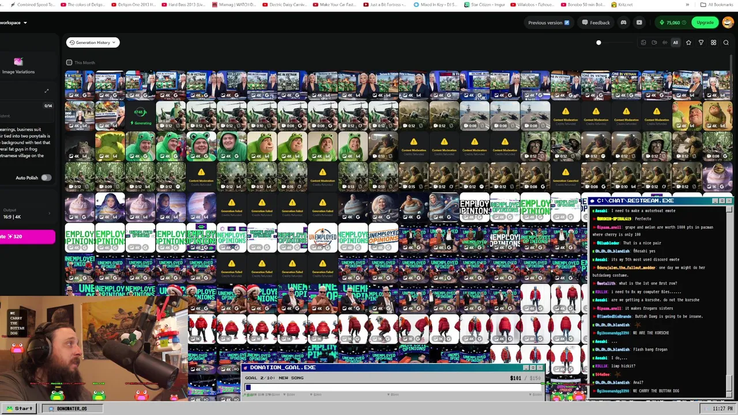Open the Discord icon in top bar
Image resolution: width=738 pixels, height=415 pixels.
coord(623,22)
